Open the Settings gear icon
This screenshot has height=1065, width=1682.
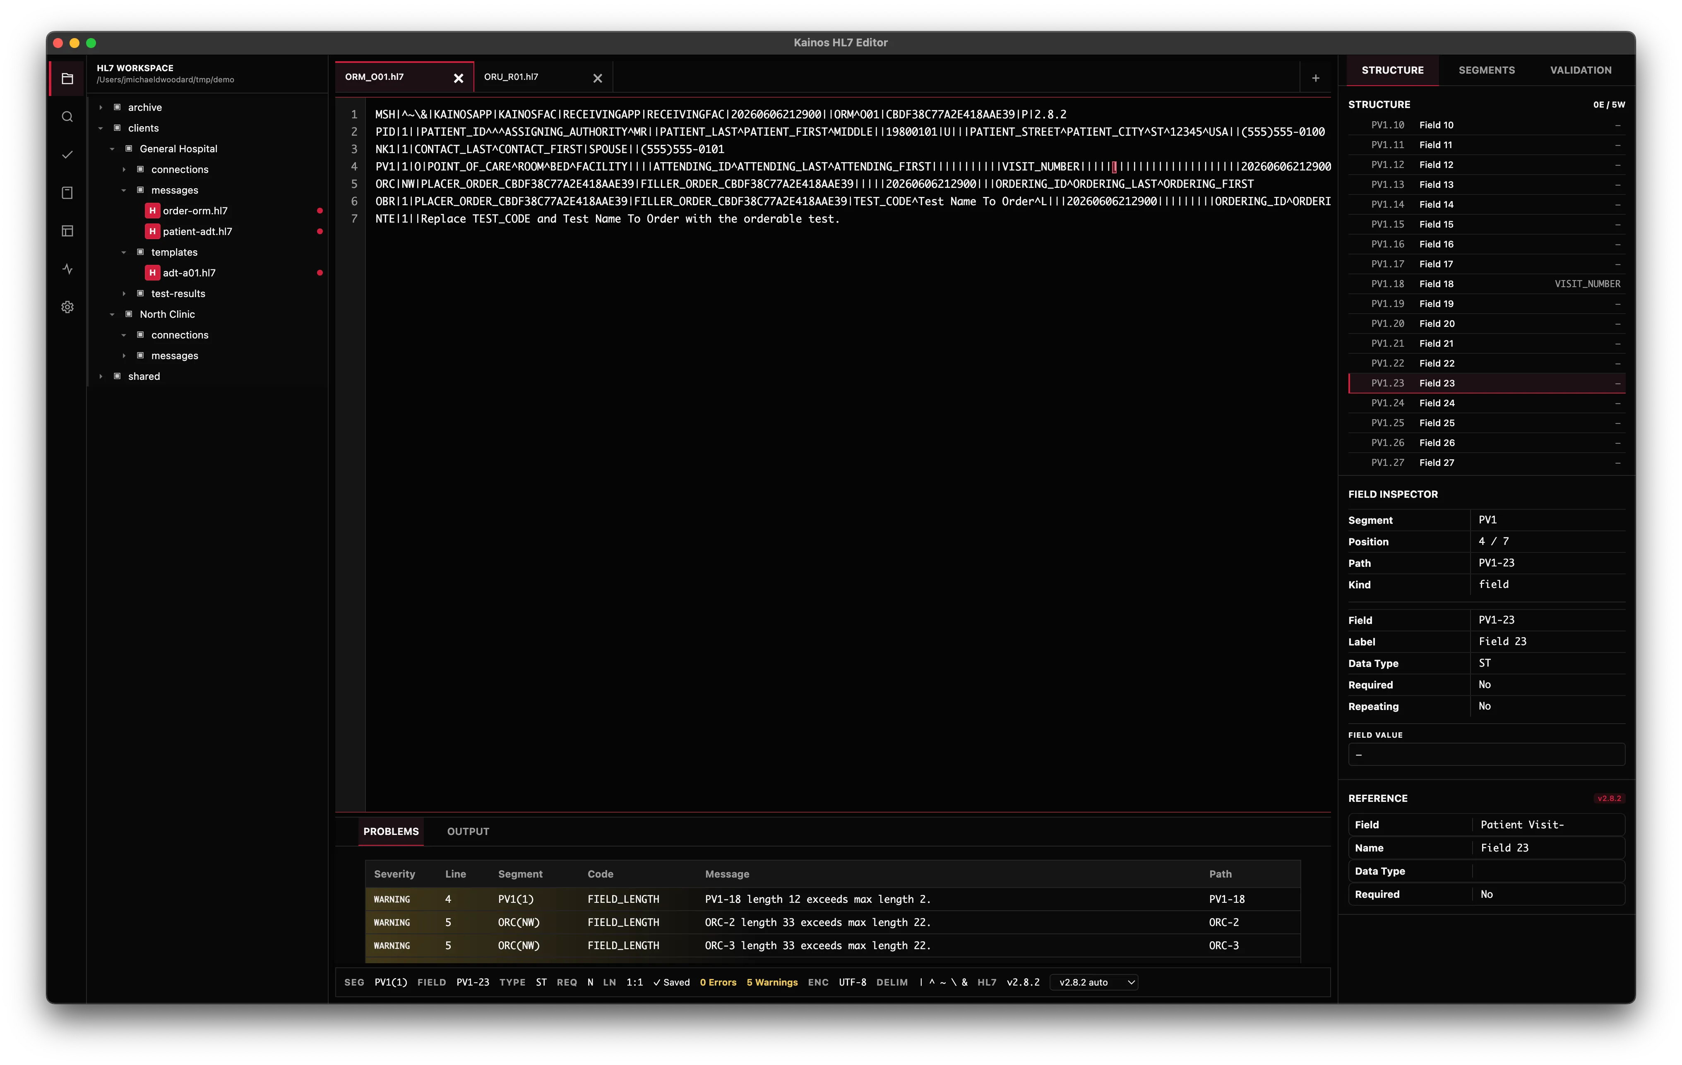click(x=67, y=307)
